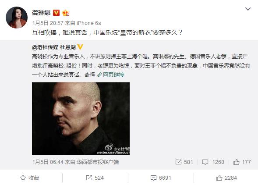Click 龚琳娜's profile avatar

tap(17, 18)
